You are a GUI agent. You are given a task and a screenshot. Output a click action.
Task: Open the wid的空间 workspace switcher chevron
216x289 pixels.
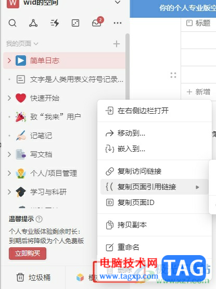point(118,3)
